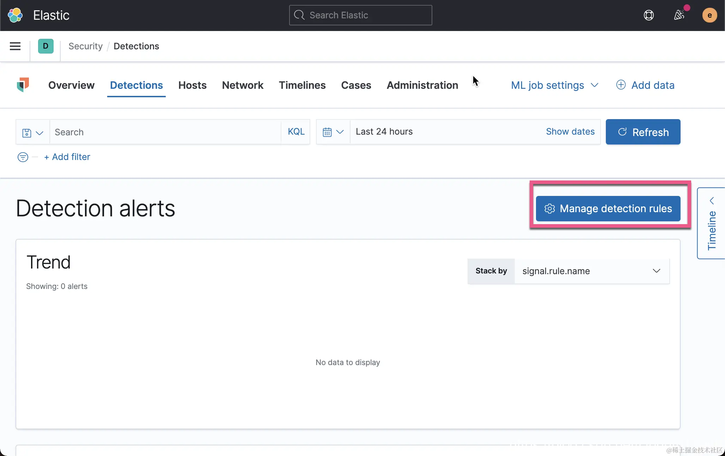Open the newsfeed celebration icon
725x456 pixels.
679,15
